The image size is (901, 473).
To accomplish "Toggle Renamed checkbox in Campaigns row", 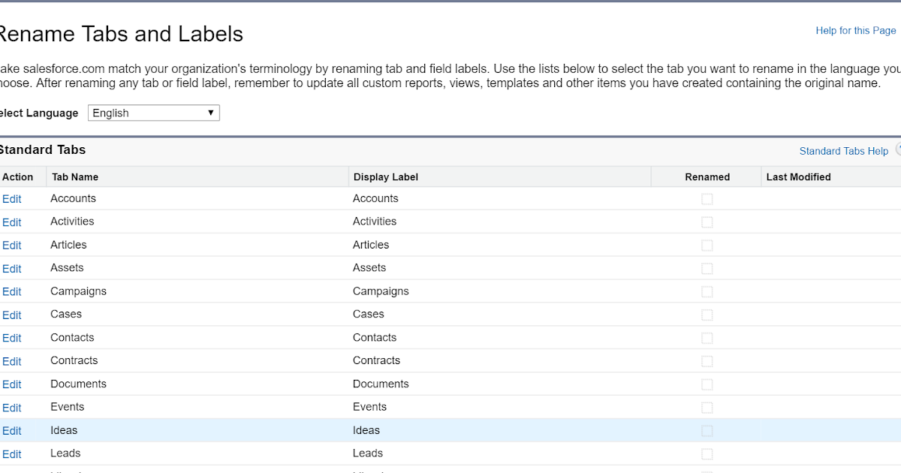I will coord(707,291).
